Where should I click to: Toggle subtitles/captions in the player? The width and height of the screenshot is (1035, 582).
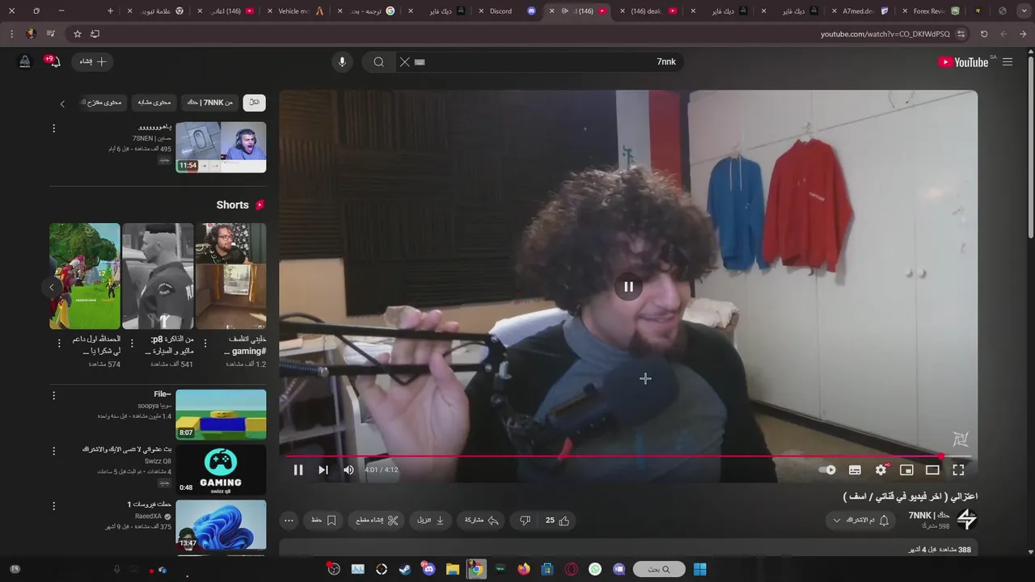point(855,470)
